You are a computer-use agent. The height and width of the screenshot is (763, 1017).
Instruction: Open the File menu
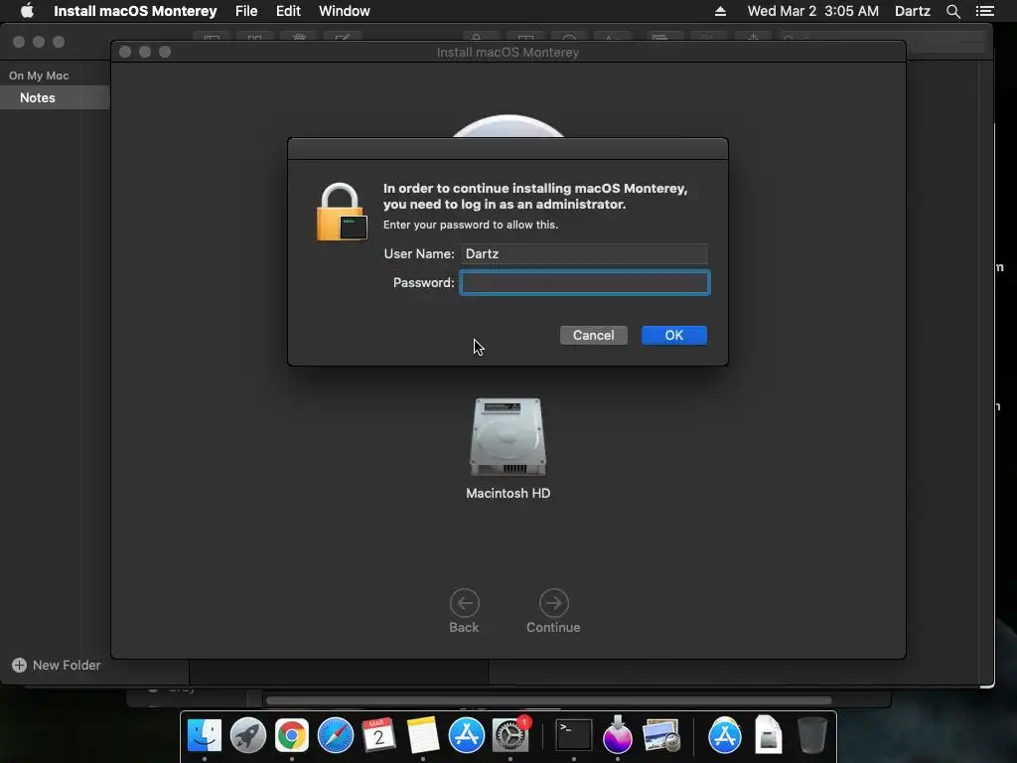click(246, 11)
